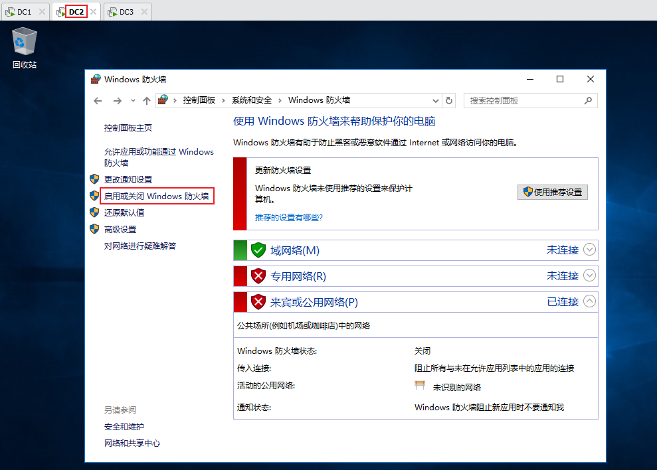Screen dimensions: 657x470
Task: Switch to the DC1 tab
Action: 25,12
